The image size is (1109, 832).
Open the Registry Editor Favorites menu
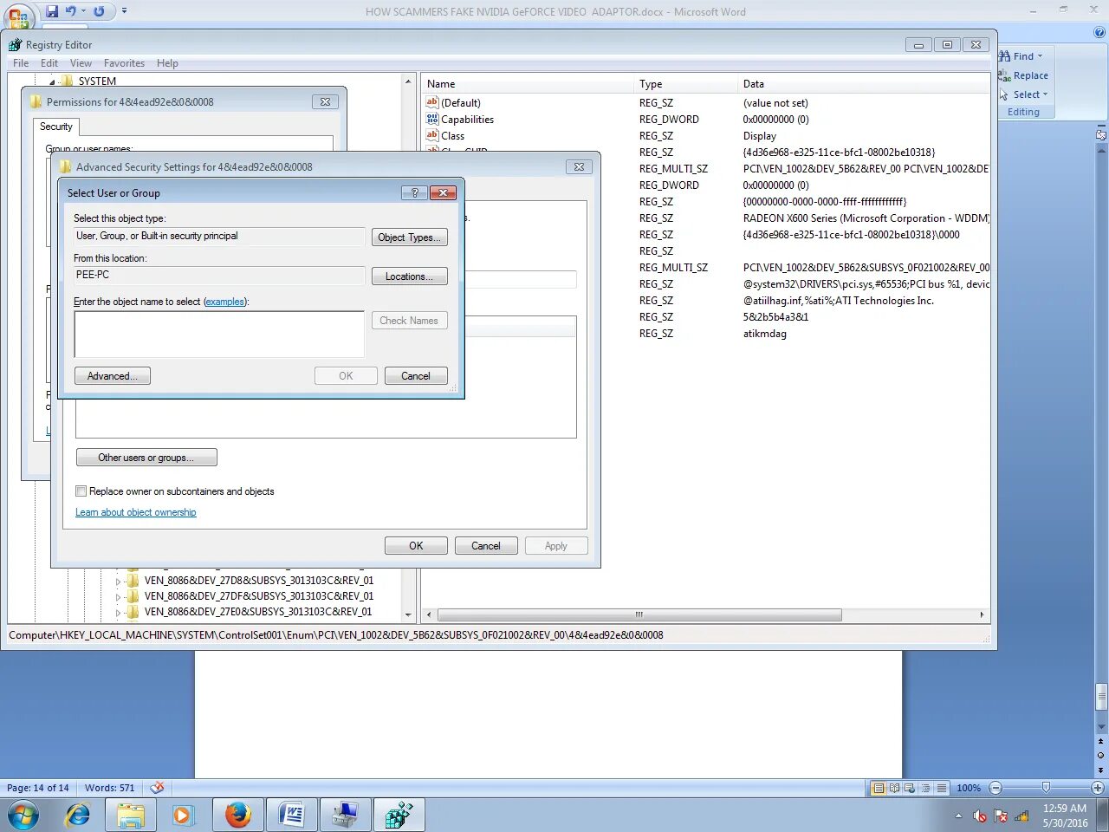click(124, 63)
